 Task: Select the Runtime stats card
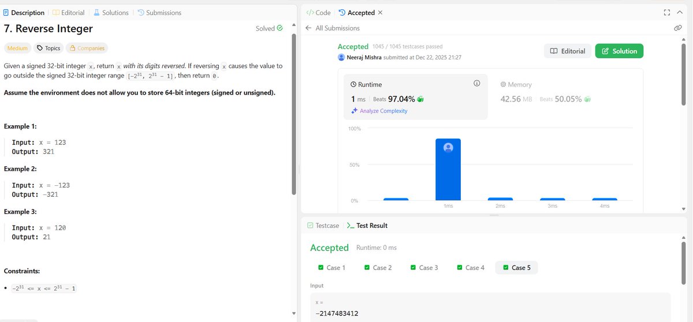tap(415, 96)
